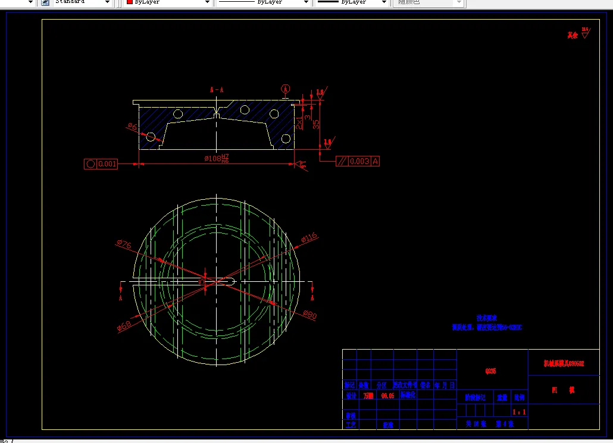The image size is (613, 443).
Task: Select the 机械系模具090602 title block text
Action: [x=564, y=364]
